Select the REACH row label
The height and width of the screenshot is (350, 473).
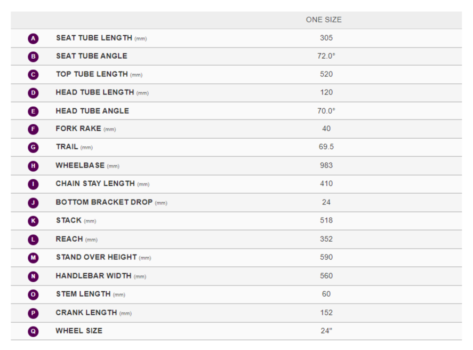pos(69,239)
